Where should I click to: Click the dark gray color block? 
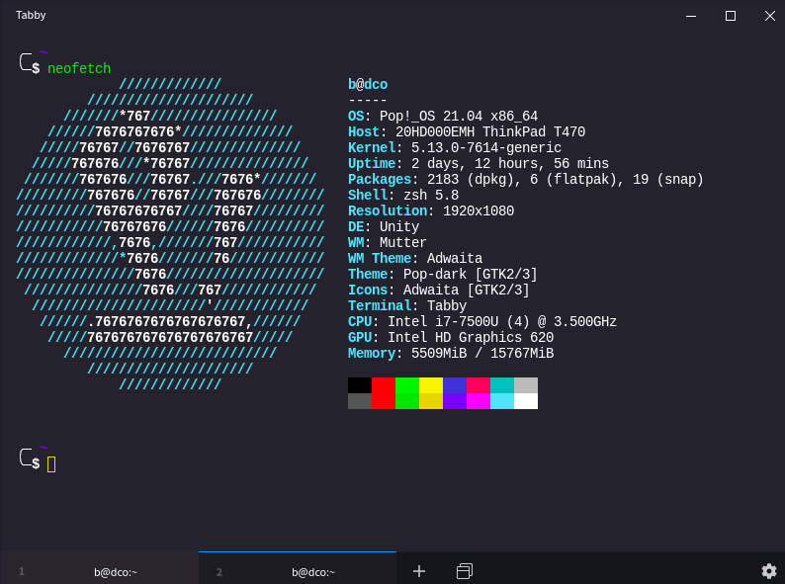[360, 401]
